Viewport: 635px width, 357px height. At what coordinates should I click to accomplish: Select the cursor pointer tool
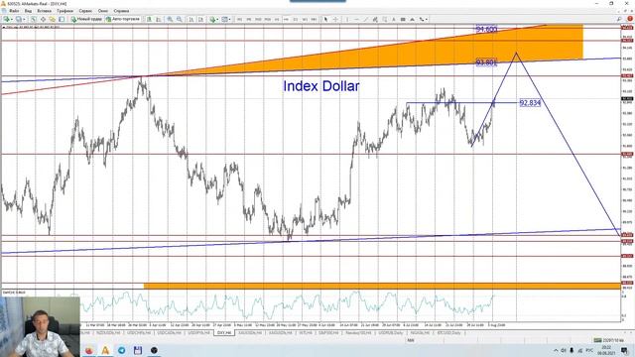pyautogui.click(x=325, y=19)
